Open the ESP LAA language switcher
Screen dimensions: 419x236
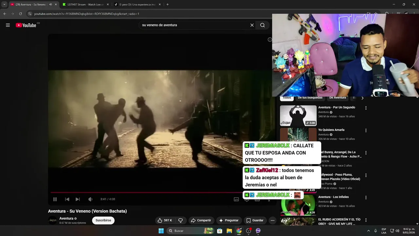click(384, 231)
